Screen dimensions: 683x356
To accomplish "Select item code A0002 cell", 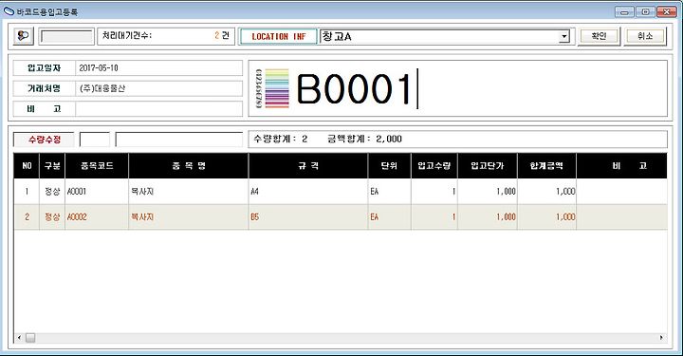I will click(x=97, y=217).
